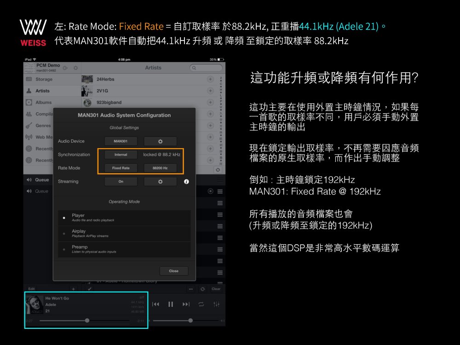Click the locked @ 88.2 kHz status

point(161,155)
